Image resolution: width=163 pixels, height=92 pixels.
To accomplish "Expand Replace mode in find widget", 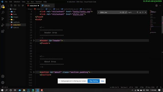I will [99, 13].
